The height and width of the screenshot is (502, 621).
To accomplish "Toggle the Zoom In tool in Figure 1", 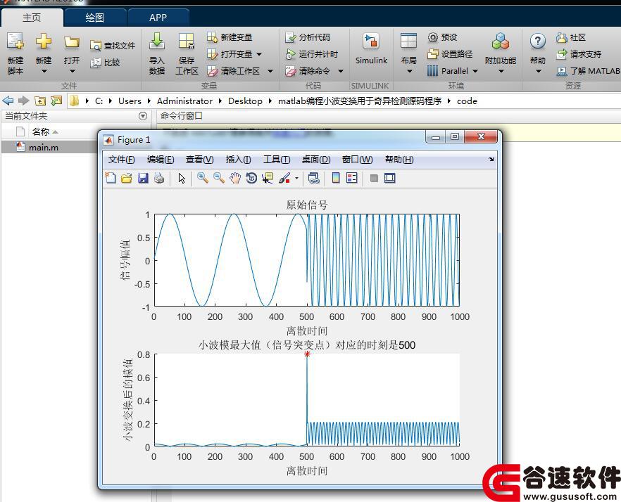I will click(203, 178).
